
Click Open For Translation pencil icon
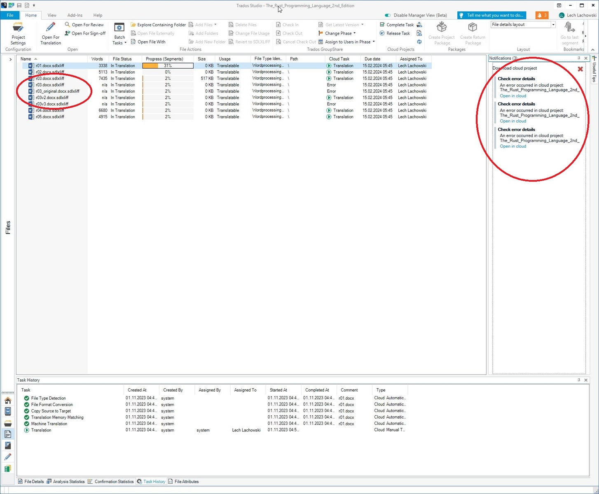coord(51,28)
